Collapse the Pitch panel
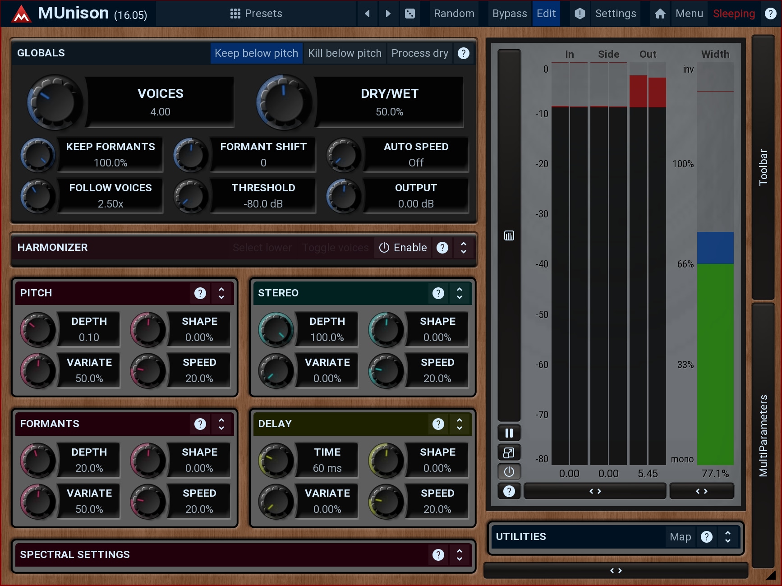782x586 pixels. coord(221,293)
